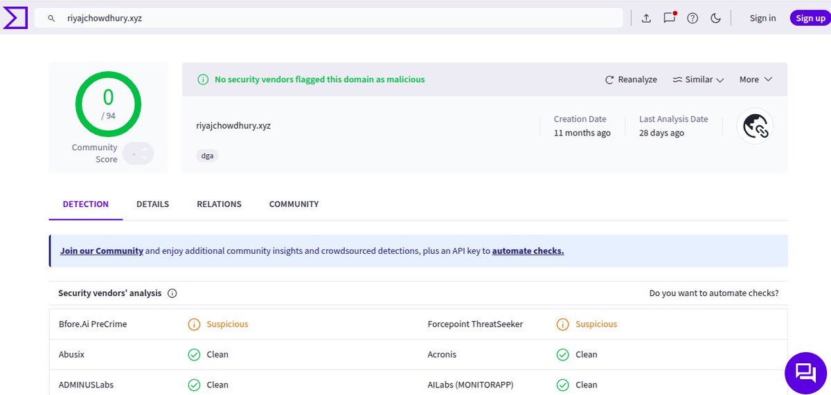Open the notifications flag icon
The height and width of the screenshot is (395, 831).
point(670,18)
